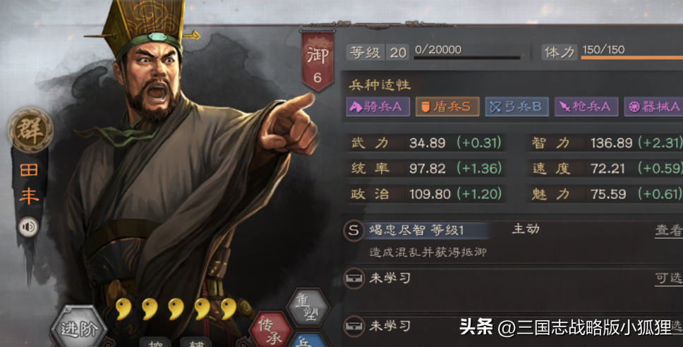Click the experience progress bar 0/20000
The width and height of the screenshot is (683, 347).
pyautogui.click(x=467, y=57)
